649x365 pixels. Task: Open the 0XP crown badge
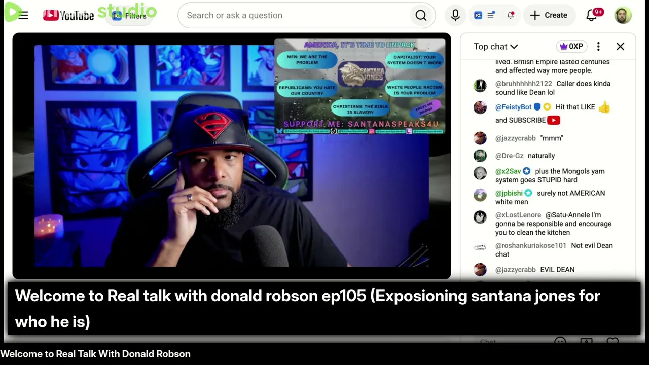point(571,47)
